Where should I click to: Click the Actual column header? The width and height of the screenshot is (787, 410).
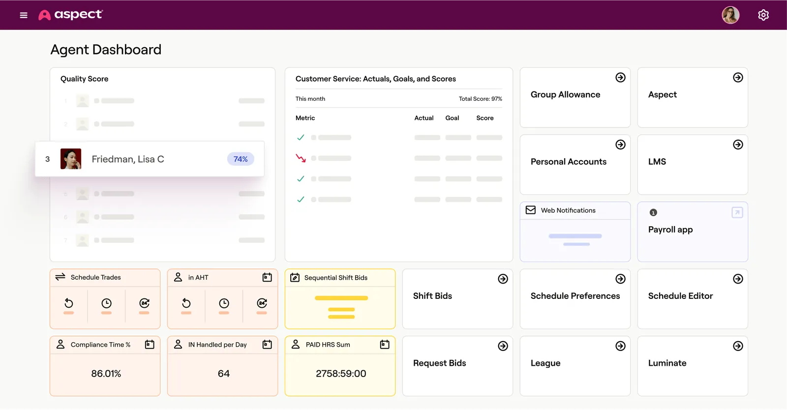click(x=424, y=118)
